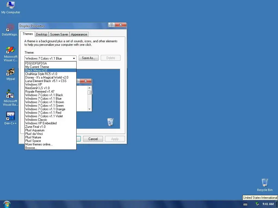
Task: Pick the Plus! Nature theme
Action: point(50,137)
